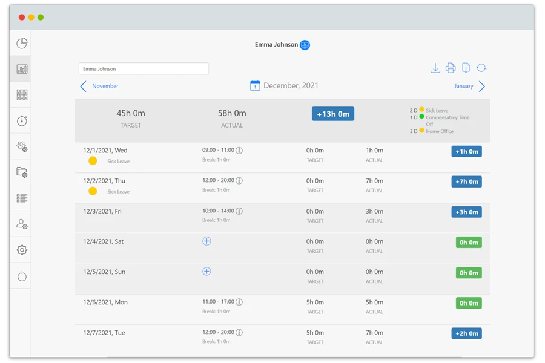Click the Emma Johnson name filter field
Viewport: 545px width, 363px height.
pos(143,68)
